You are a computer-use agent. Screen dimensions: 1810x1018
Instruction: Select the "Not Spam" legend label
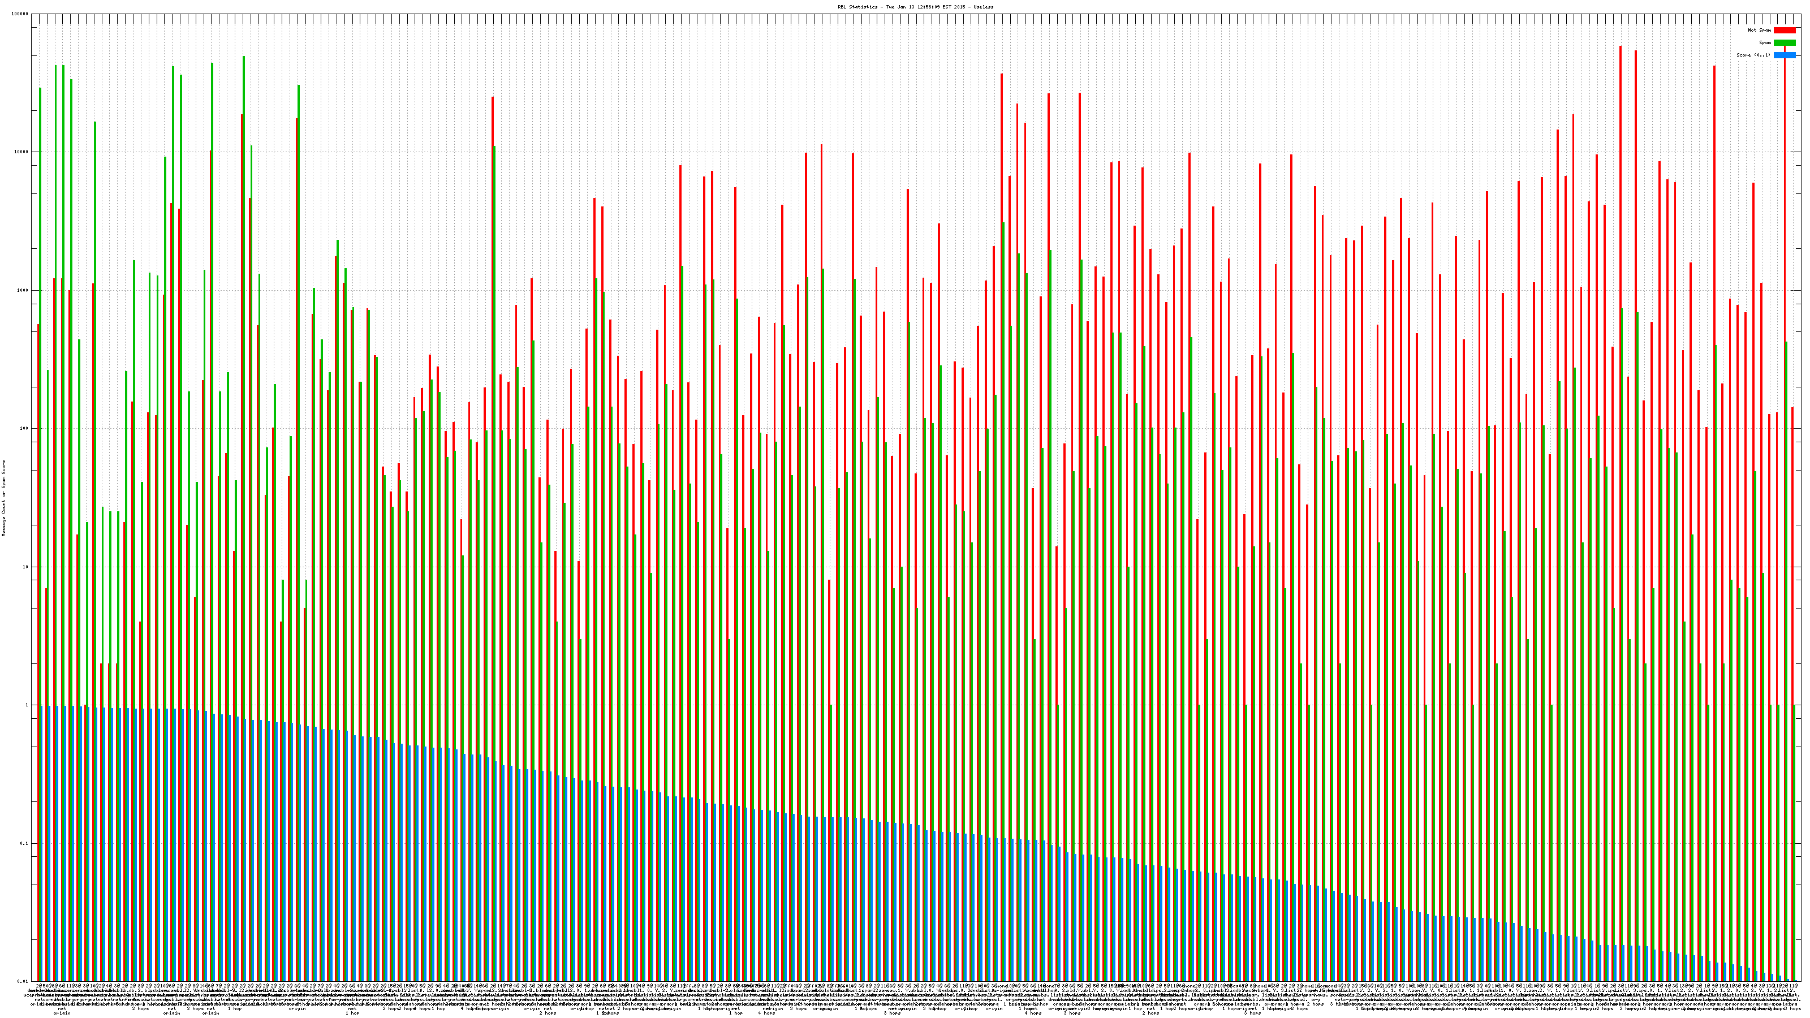1760,30
